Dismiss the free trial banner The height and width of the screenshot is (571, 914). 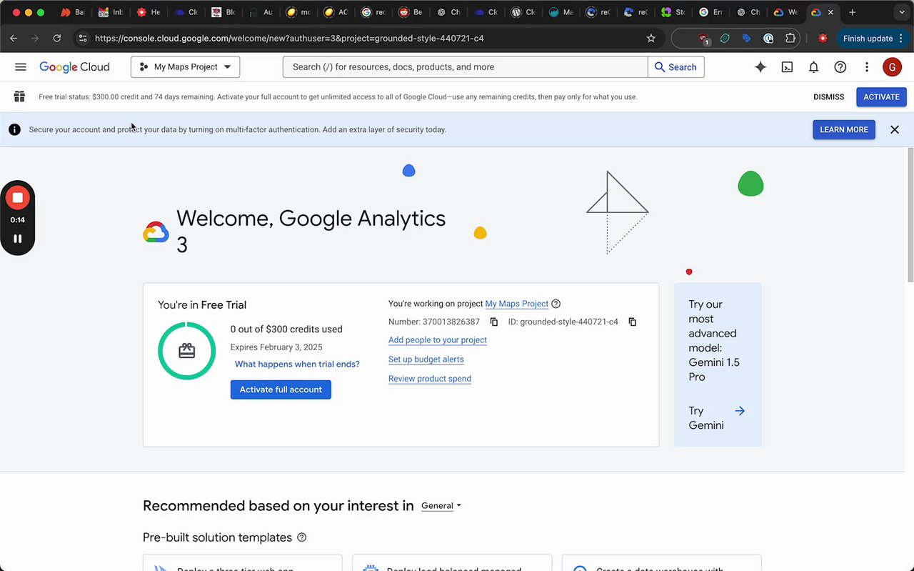pos(828,97)
